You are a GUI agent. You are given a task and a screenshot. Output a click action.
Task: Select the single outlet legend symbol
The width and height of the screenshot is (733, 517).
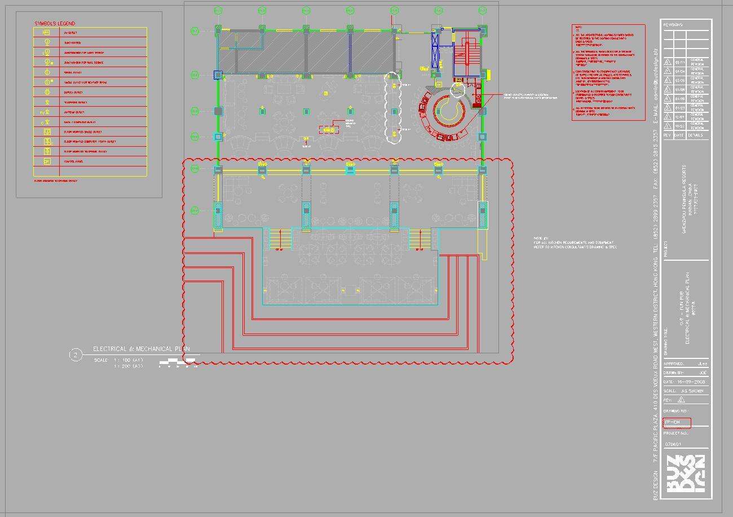tap(47, 72)
